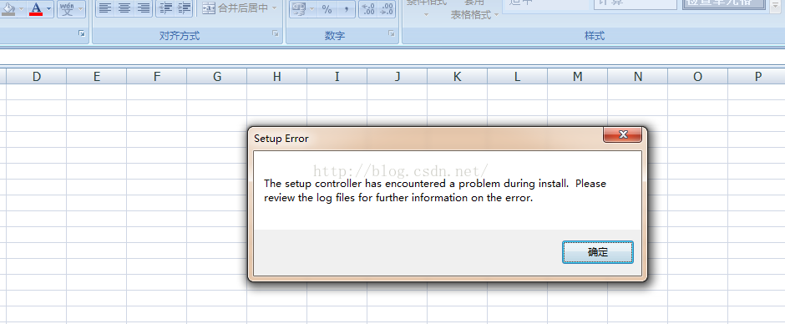This screenshot has width=785, height=324.
Task: Open the conditional formatting dropdown arrow
Action: pyautogui.click(x=427, y=14)
